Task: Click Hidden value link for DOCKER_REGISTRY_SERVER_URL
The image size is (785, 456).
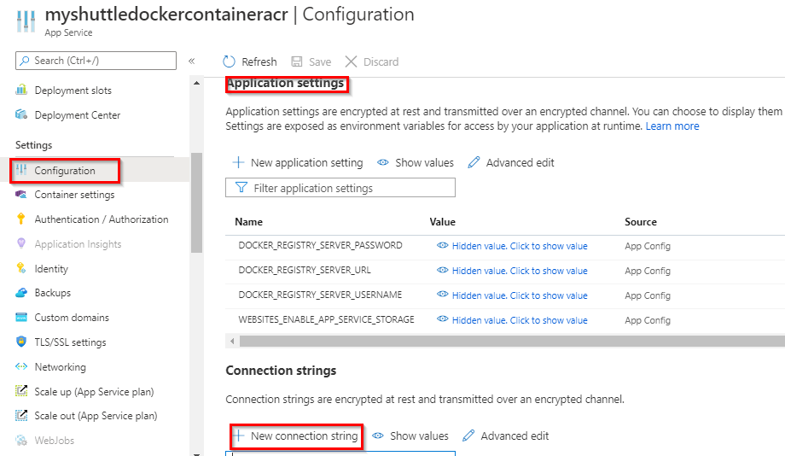Action: click(x=520, y=271)
